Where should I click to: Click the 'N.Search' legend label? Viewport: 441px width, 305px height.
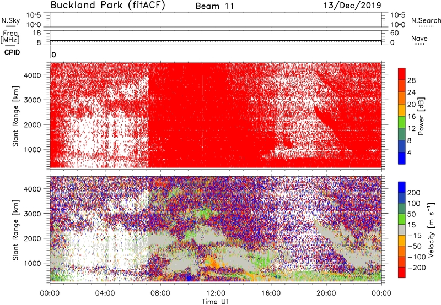(x=426, y=20)
